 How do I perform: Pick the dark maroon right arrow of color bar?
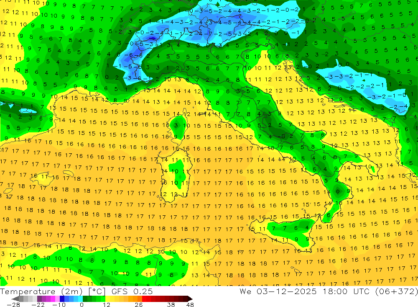pos(190,299)
